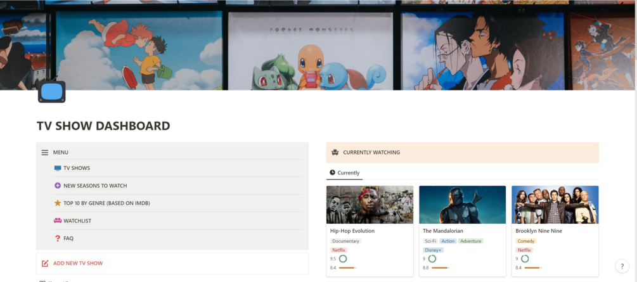Click the rating ring icon on Hip-Hop Evolution card
Viewport: 637px width, 282px height.
342,259
